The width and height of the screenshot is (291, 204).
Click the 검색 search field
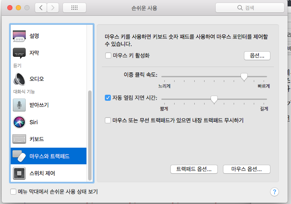(250, 8)
